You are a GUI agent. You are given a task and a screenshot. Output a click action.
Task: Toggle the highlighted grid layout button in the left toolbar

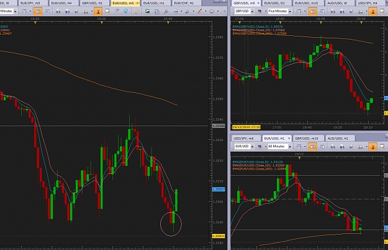click(x=38, y=11)
